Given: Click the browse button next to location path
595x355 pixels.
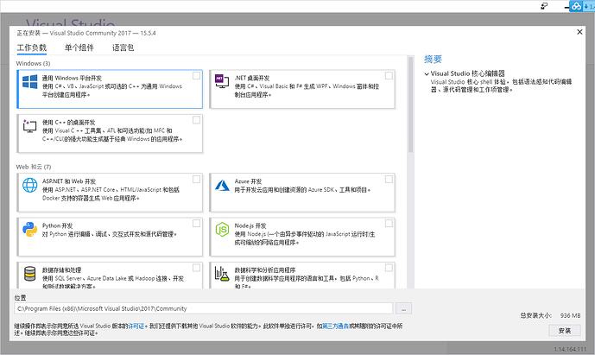Looking at the screenshot, I should click(403, 308).
